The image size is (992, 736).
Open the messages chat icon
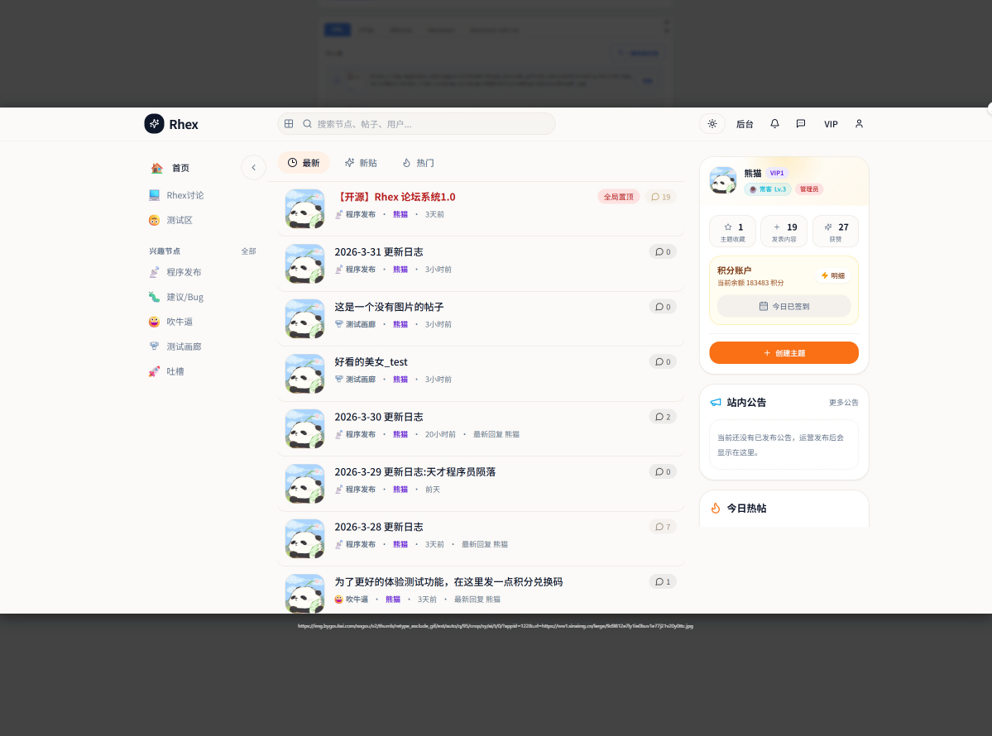pos(801,124)
